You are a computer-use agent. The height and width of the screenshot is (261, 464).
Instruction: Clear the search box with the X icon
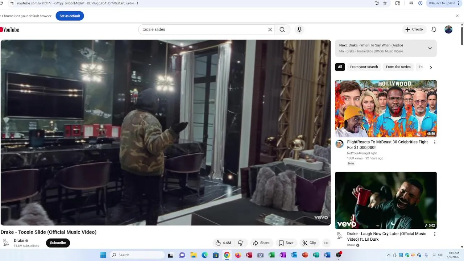click(x=270, y=29)
